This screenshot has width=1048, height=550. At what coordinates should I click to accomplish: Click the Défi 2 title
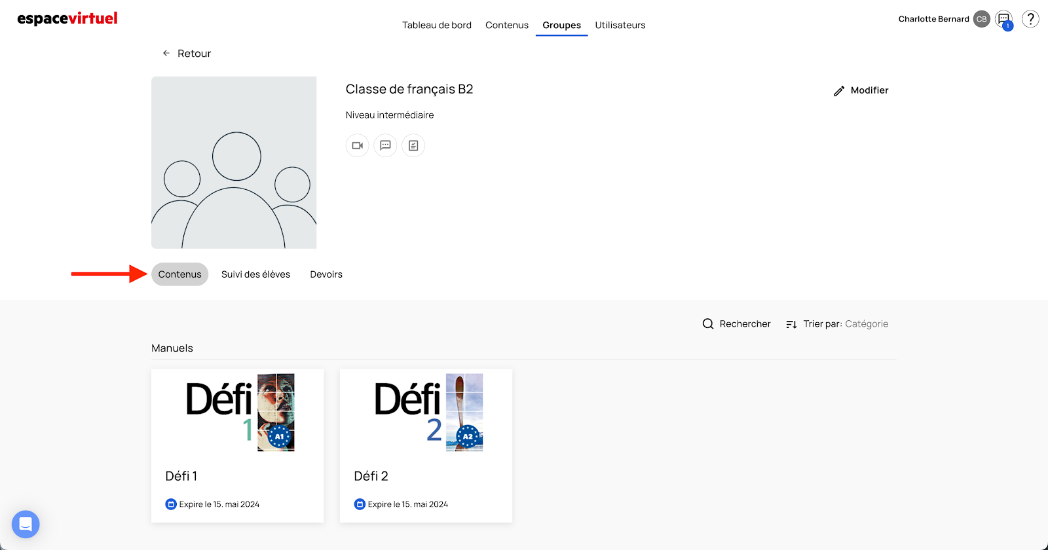371,476
